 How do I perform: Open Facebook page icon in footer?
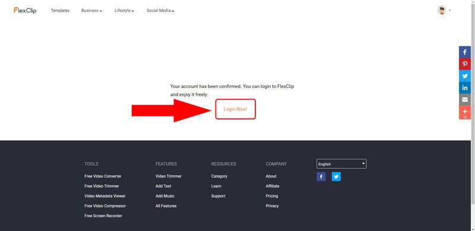click(321, 176)
